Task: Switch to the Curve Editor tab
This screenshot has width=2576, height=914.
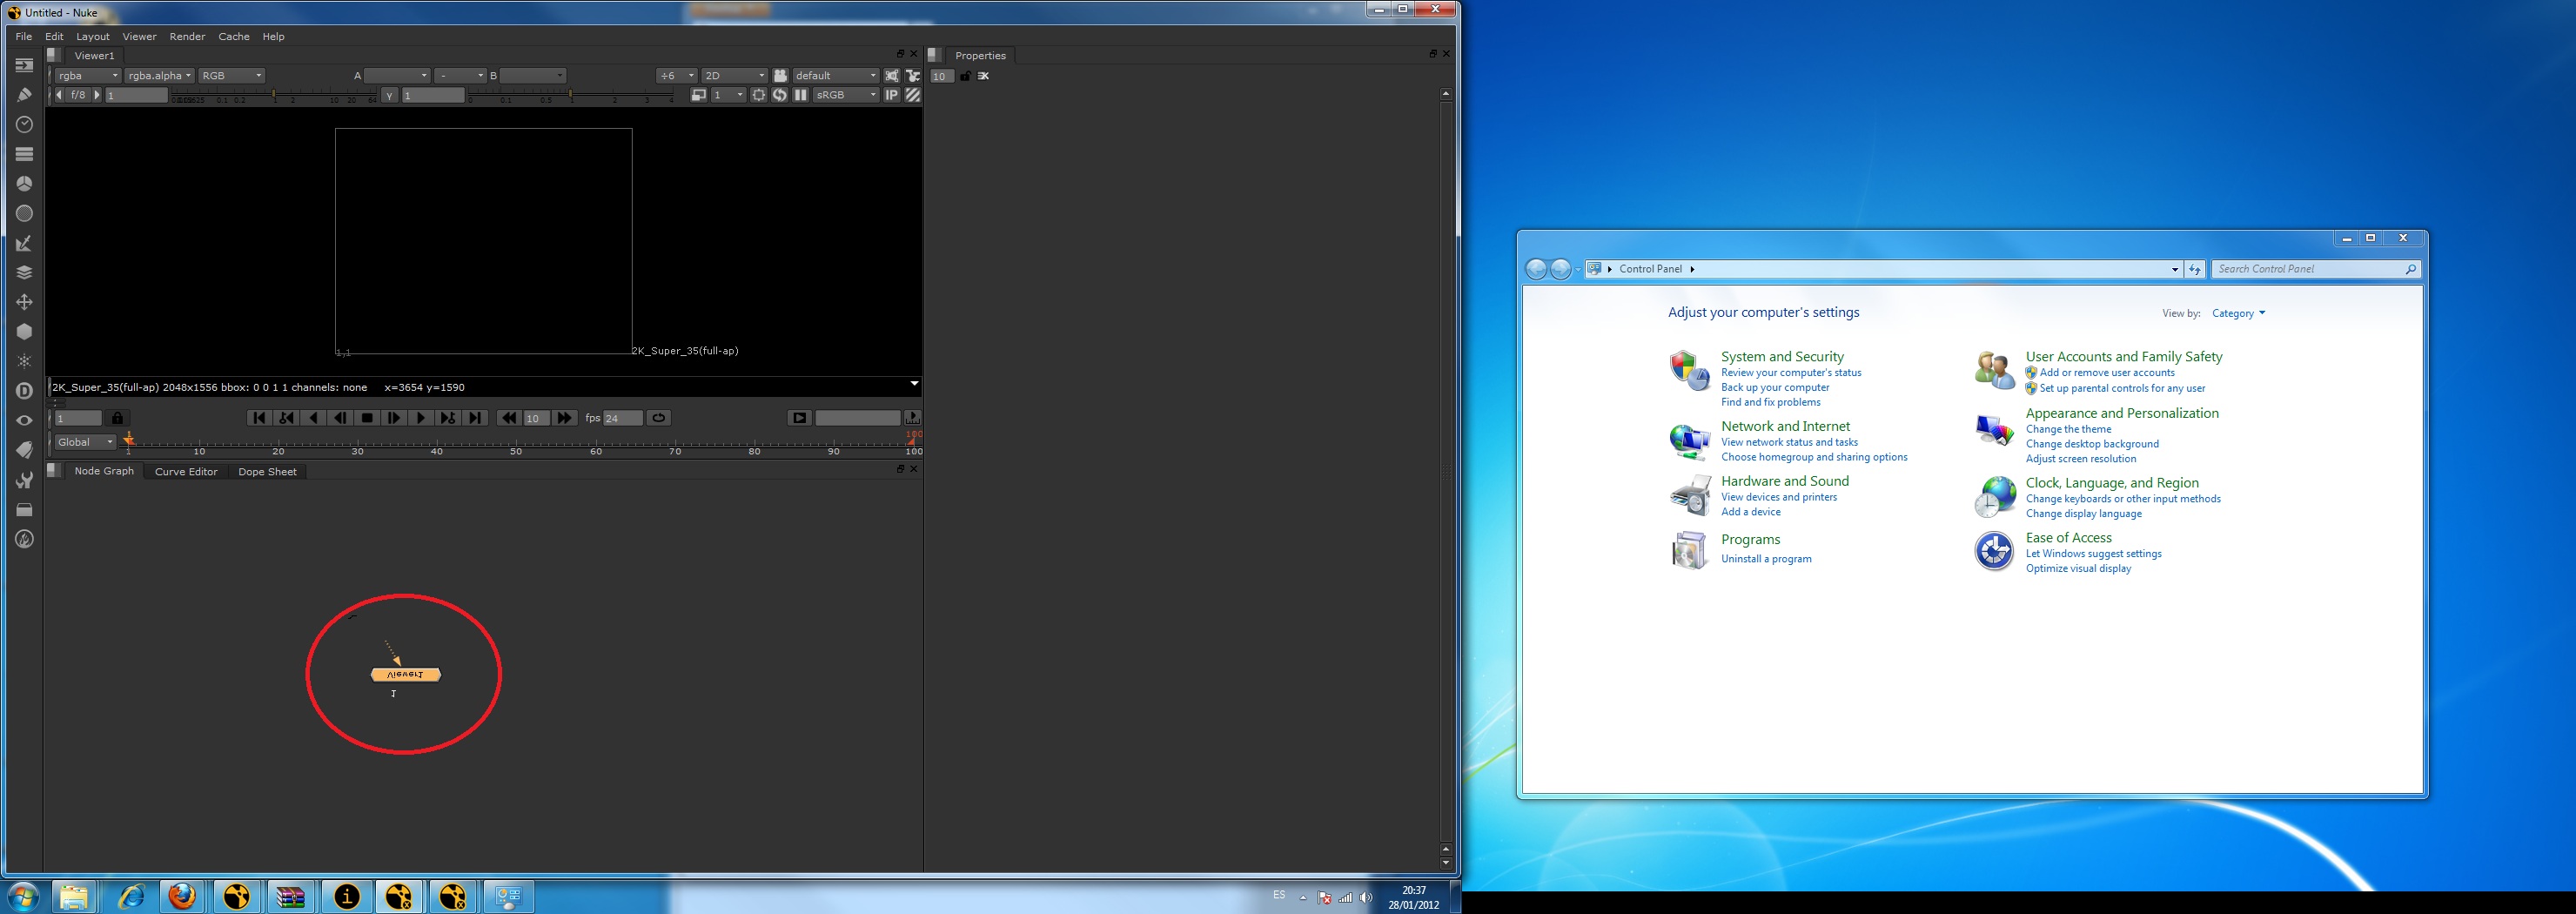Action: [186, 472]
